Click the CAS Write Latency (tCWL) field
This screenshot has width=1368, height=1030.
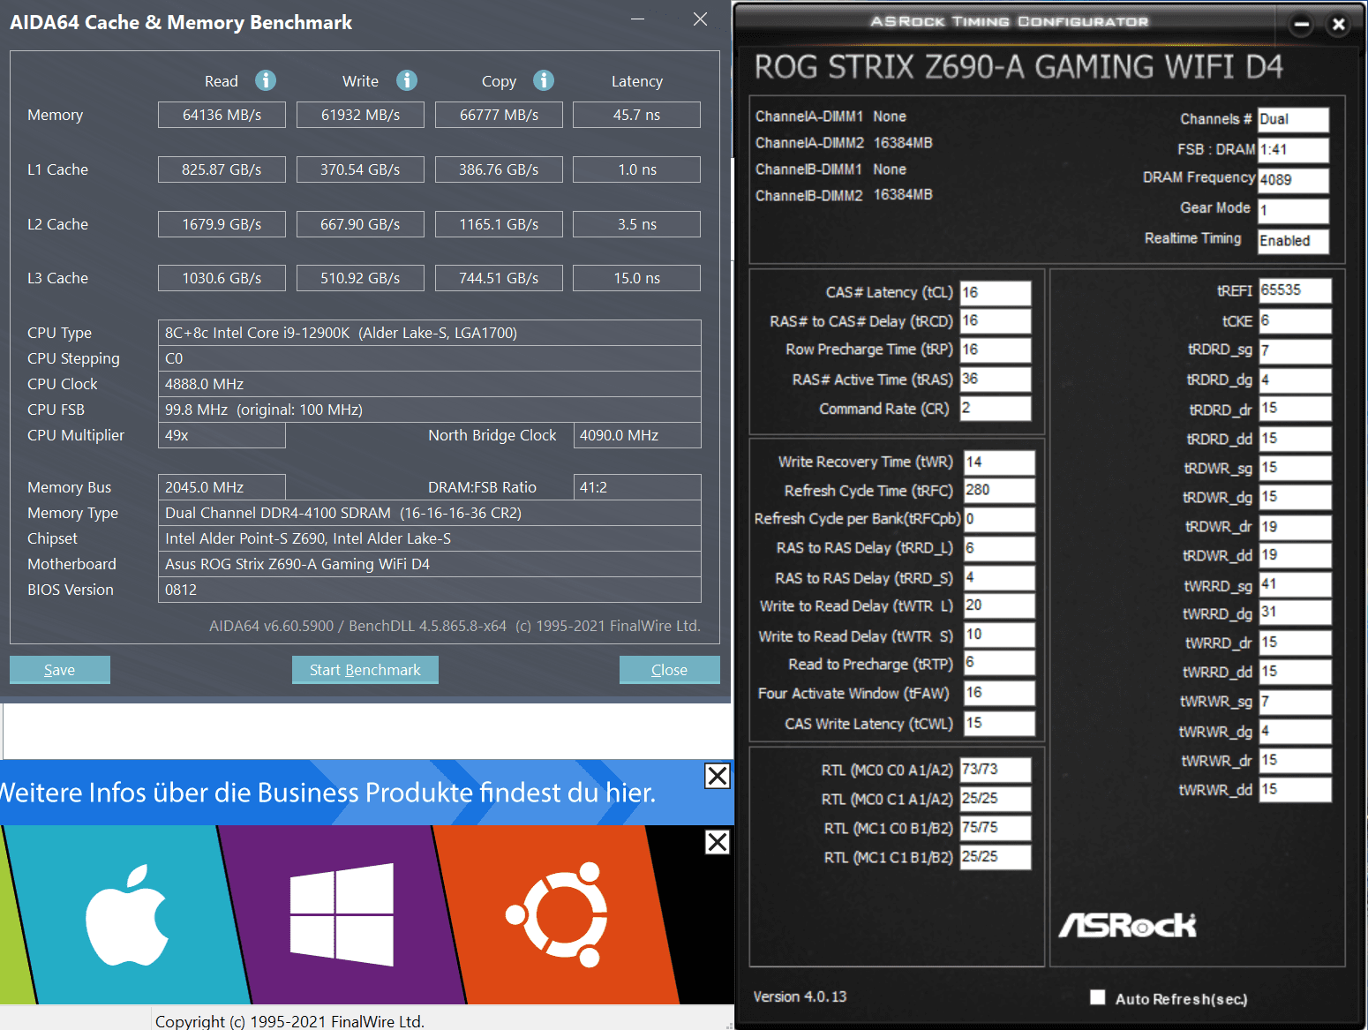[x=999, y=724]
